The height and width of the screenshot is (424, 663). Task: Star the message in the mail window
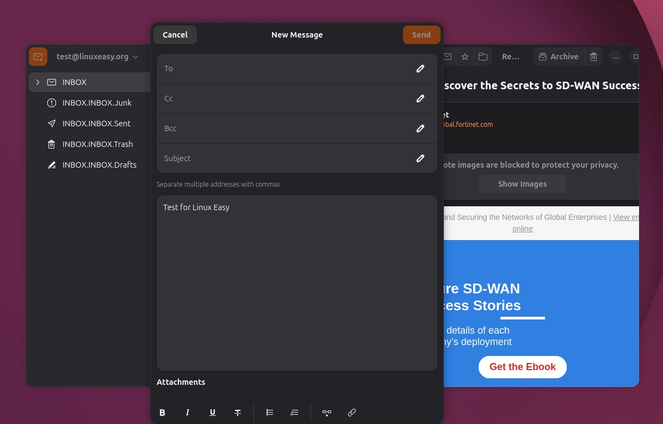tap(465, 57)
